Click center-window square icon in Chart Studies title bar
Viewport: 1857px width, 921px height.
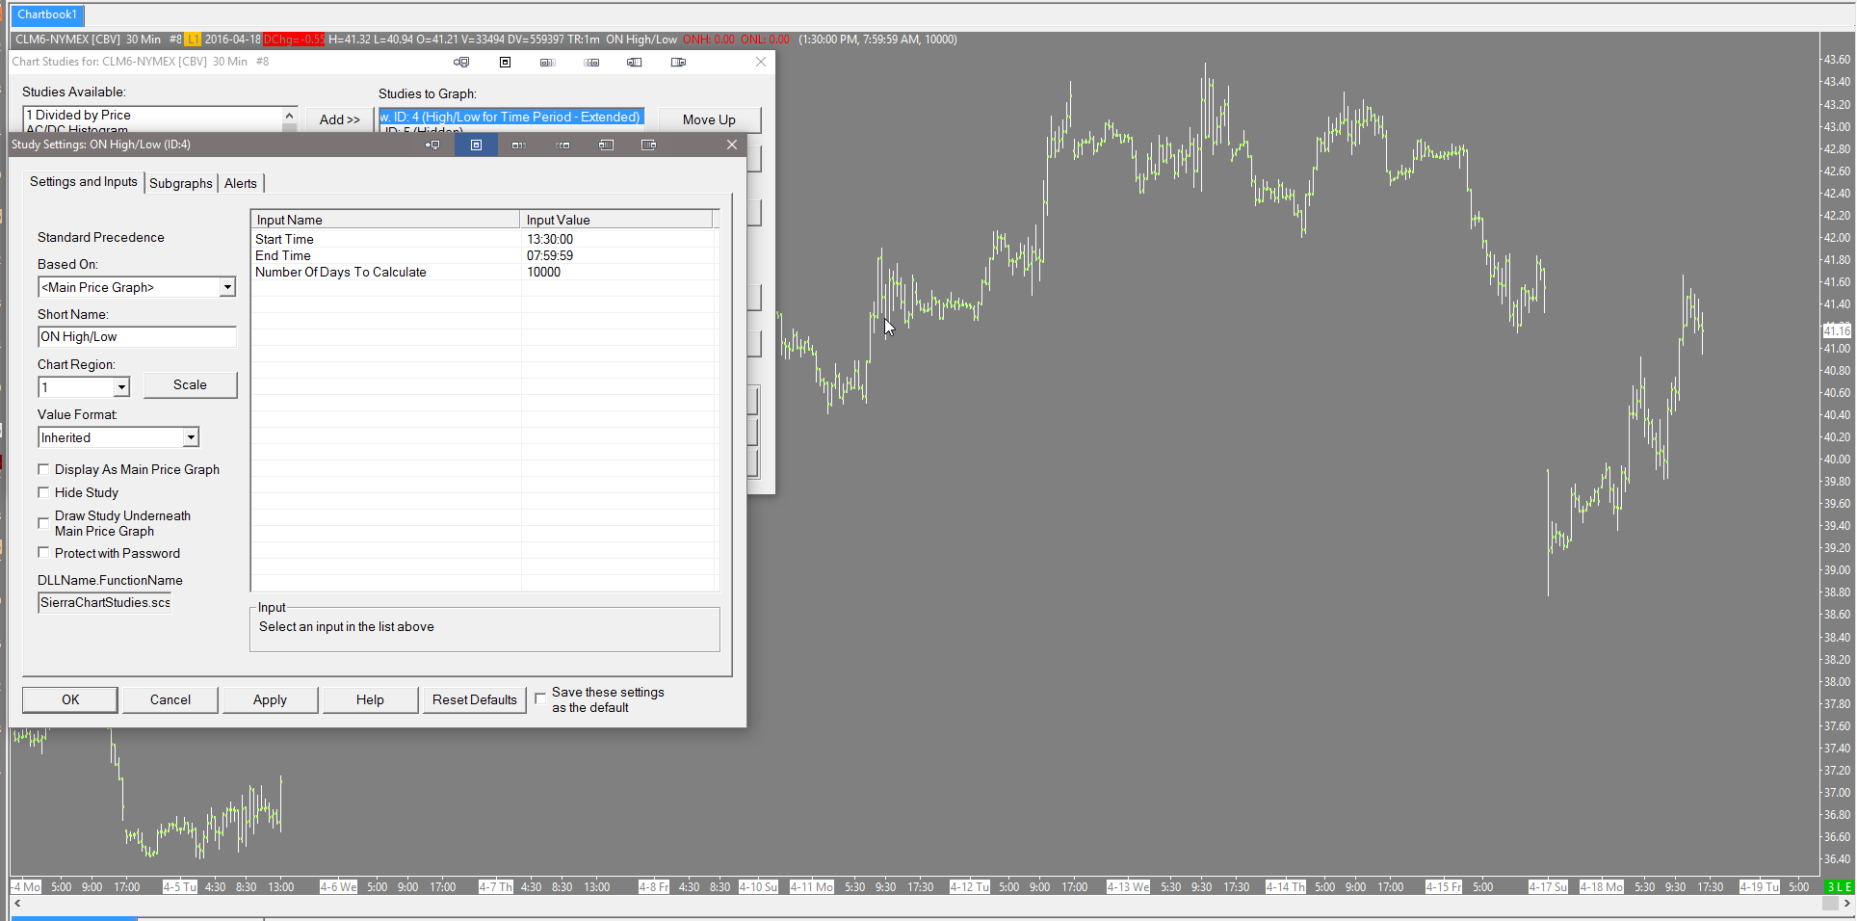pyautogui.click(x=505, y=62)
